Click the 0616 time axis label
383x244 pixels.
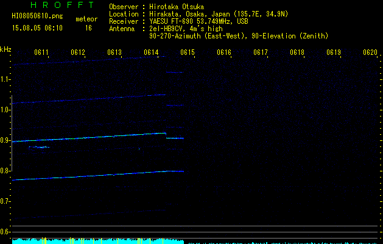[224, 52]
